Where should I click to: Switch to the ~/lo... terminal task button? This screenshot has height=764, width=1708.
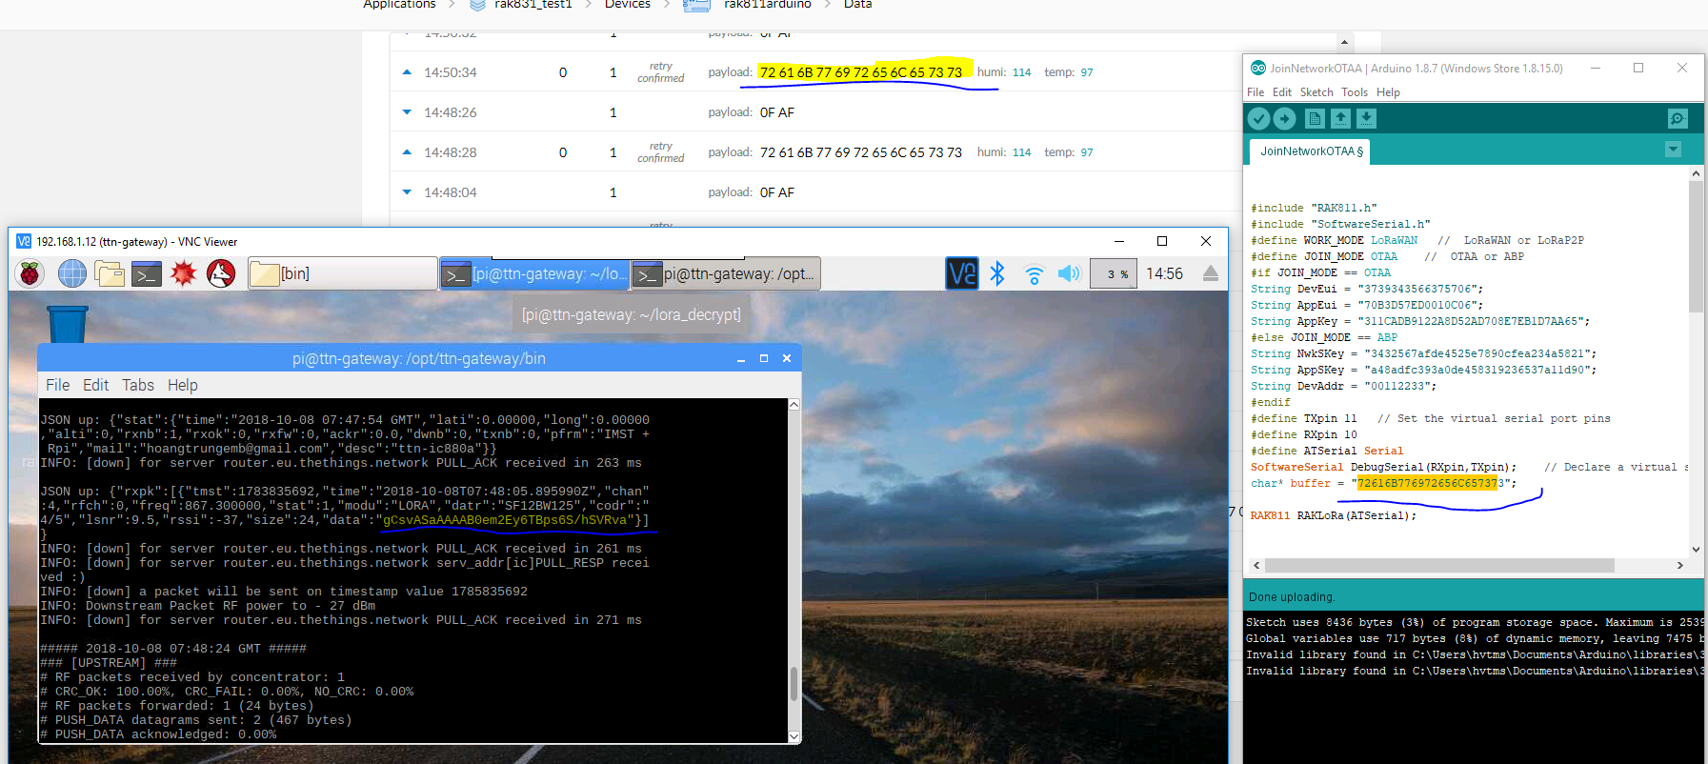coord(533,274)
